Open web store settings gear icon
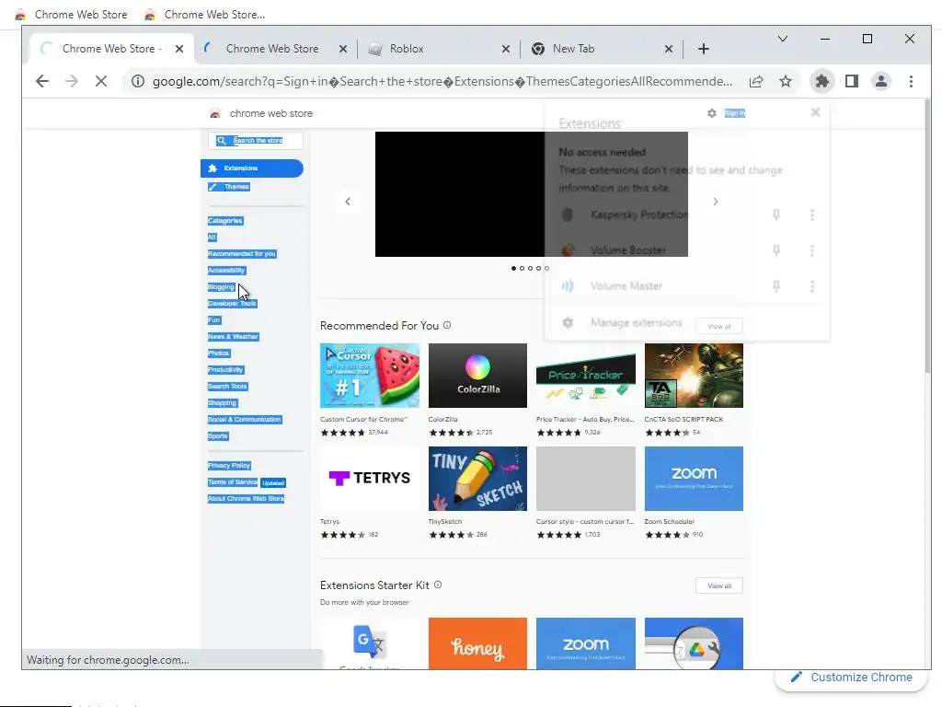942x707 pixels. click(711, 113)
